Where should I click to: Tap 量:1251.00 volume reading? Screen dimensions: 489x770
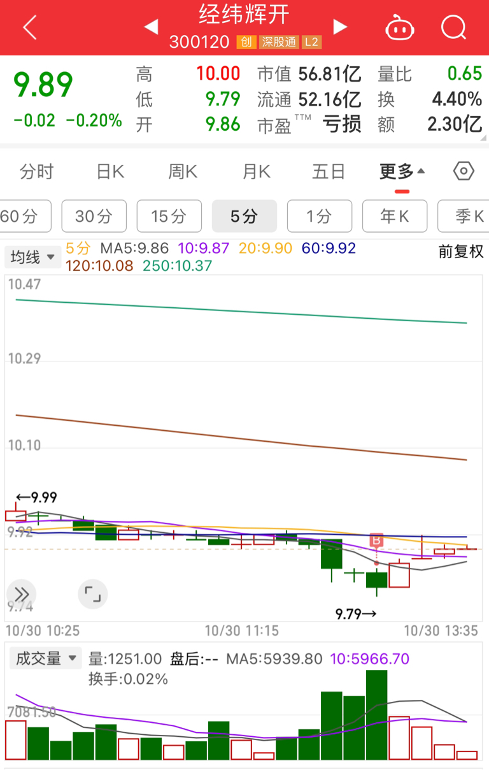click(x=125, y=658)
